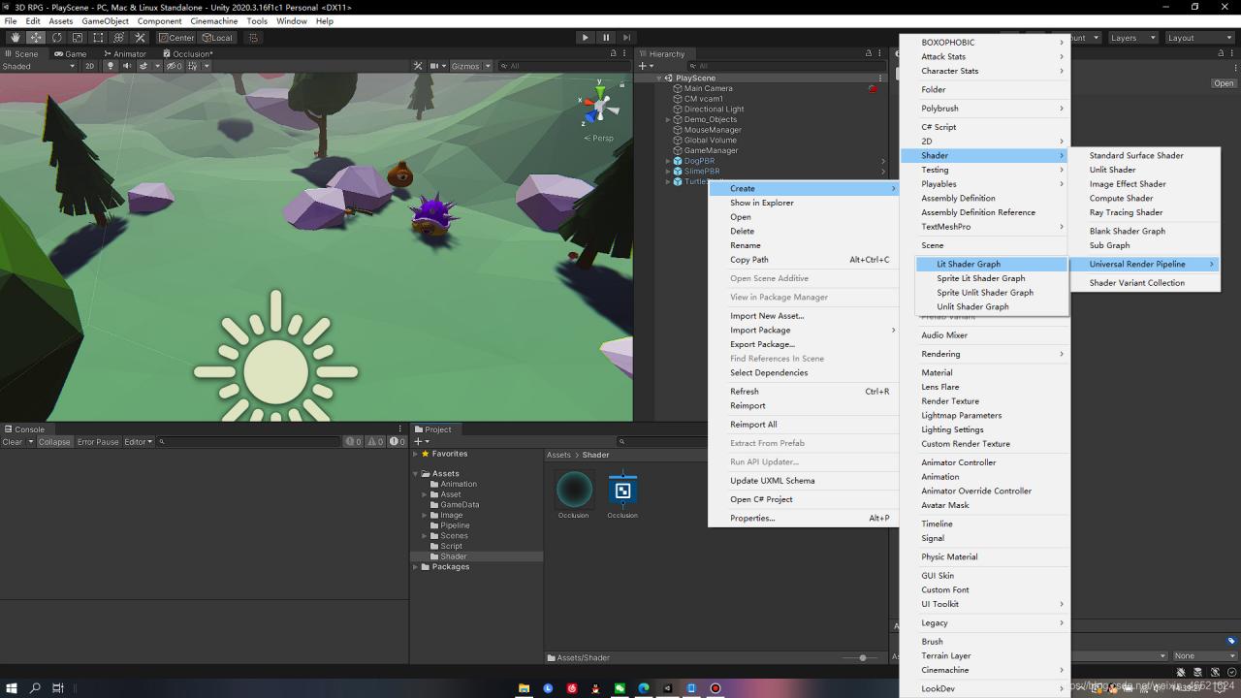1241x698 pixels.
Task: Collapse the Assets root folder
Action: 416,474
